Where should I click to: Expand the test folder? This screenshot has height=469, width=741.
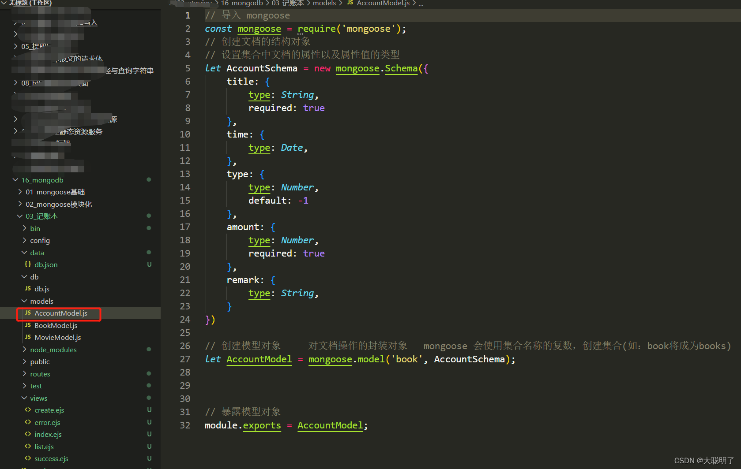coord(24,386)
